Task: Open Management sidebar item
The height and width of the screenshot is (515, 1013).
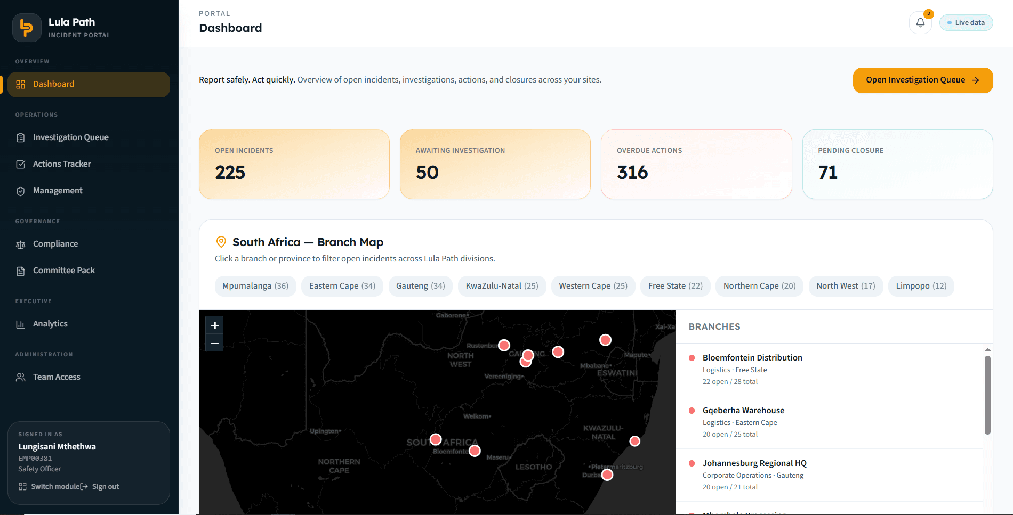Action: (x=89, y=191)
